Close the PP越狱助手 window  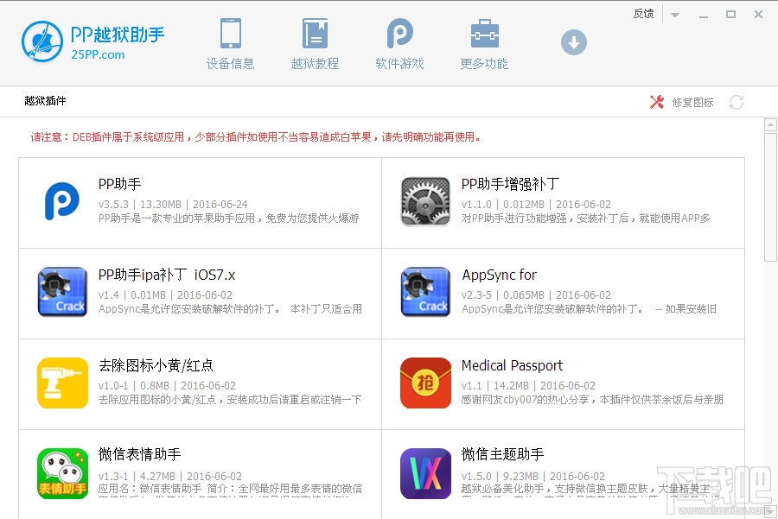758,15
